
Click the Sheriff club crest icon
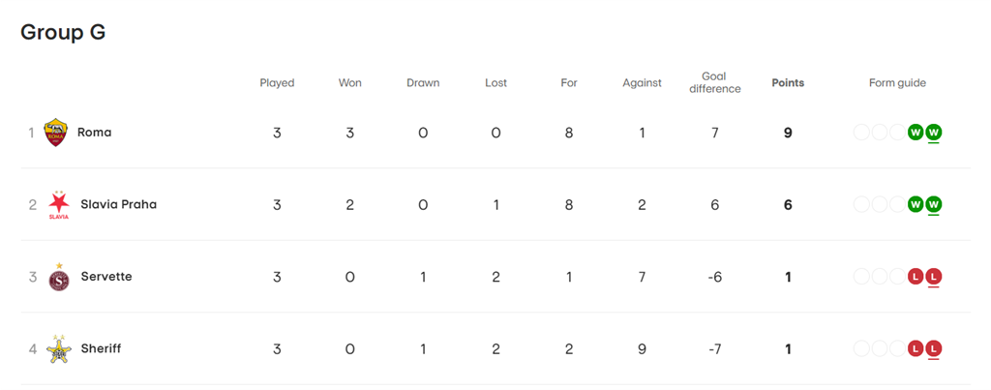click(59, 348)
